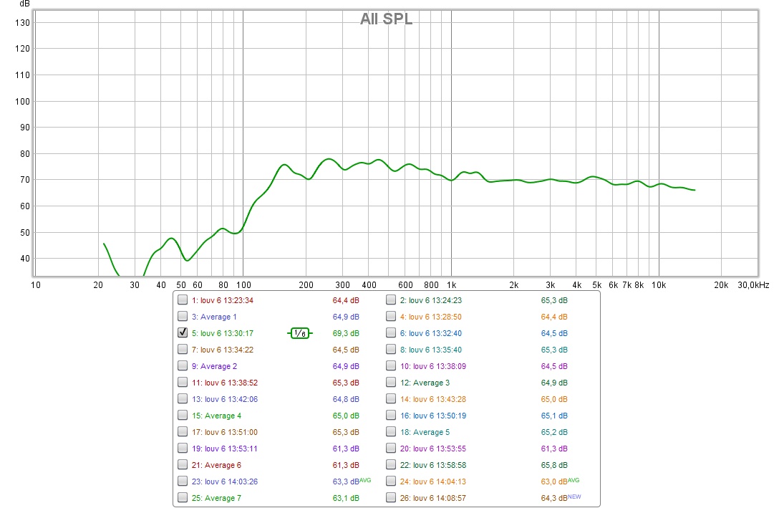
Task: Show trace 2: louv 6 13:24:23
Action: 391,300
